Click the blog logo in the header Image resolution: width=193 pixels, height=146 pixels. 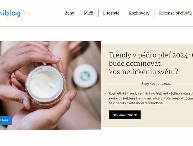[15, 13]
